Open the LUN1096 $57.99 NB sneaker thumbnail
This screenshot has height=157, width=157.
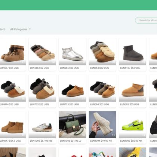(x=42, y=124)
